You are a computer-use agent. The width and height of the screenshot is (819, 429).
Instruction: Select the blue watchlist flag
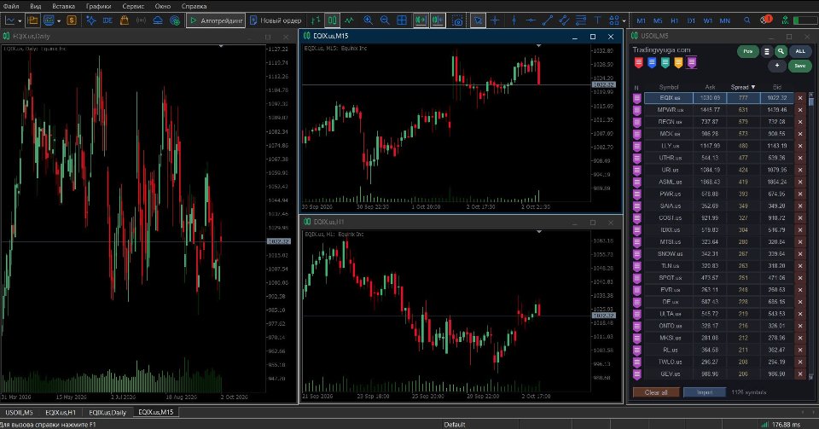pos(652,63)
